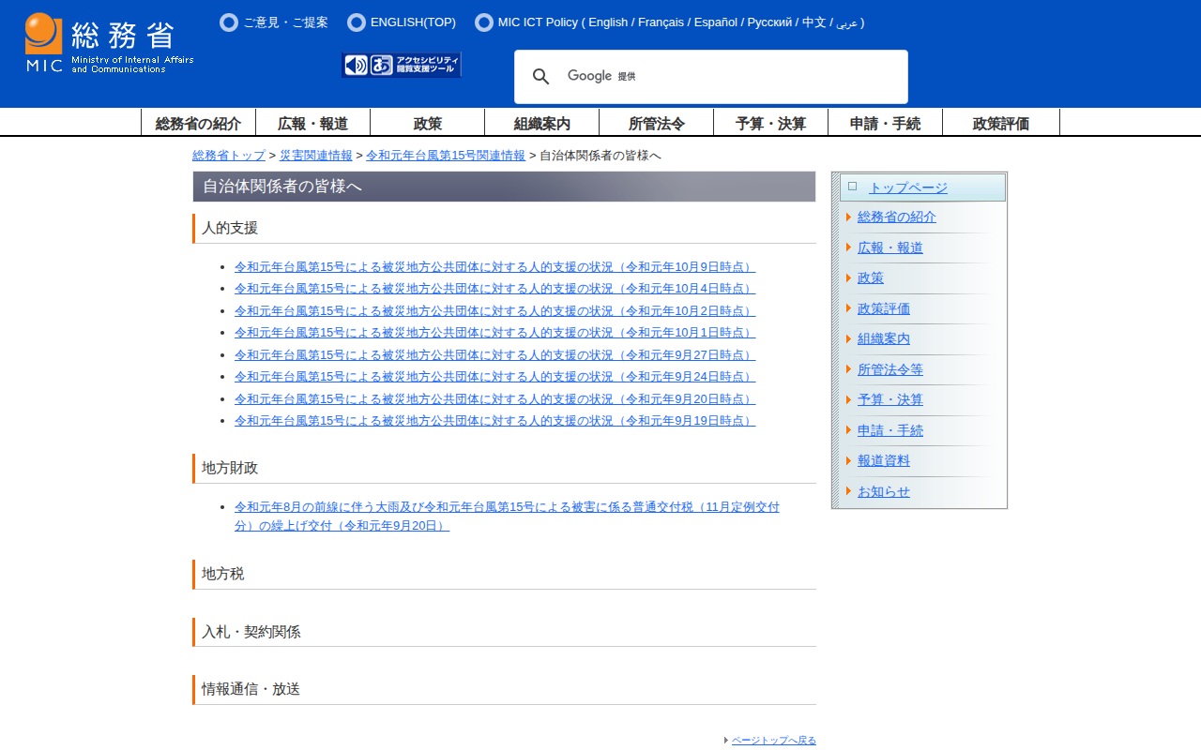Click the circle icon beside ENGLISH(TOP)

[357, 22]
